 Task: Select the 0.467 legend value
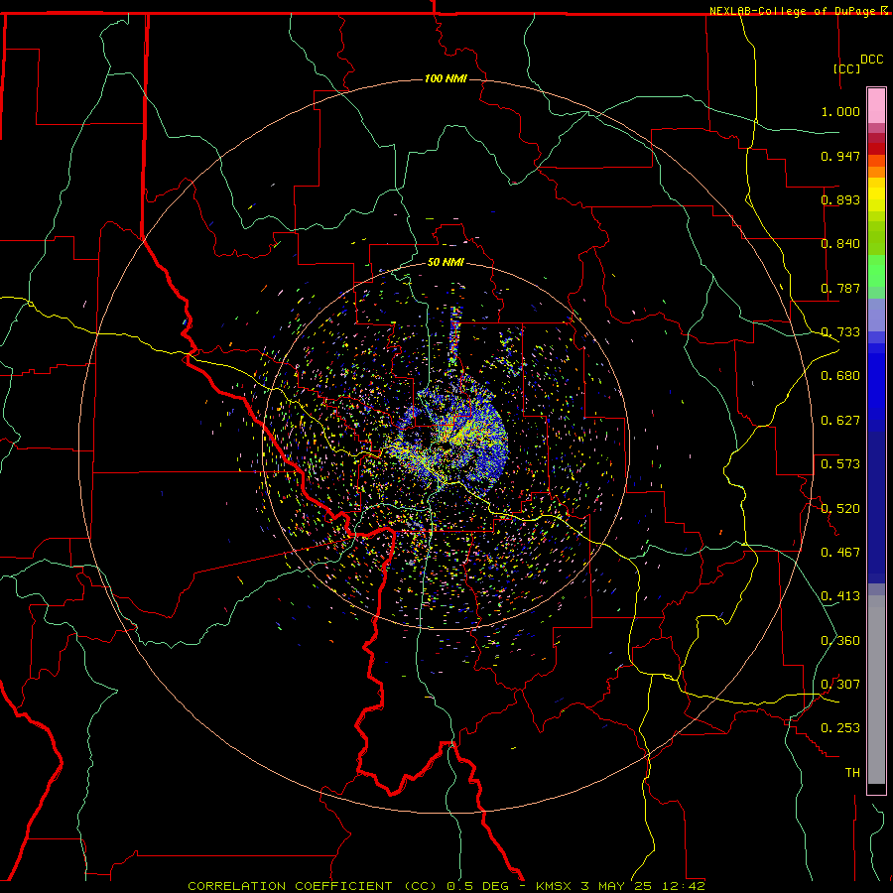(x=840, y=553)
